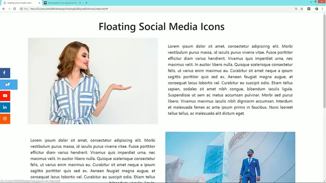Viewport: 326px width, 183px height.
Task: Close the browser window
Action: click(322, 2)
